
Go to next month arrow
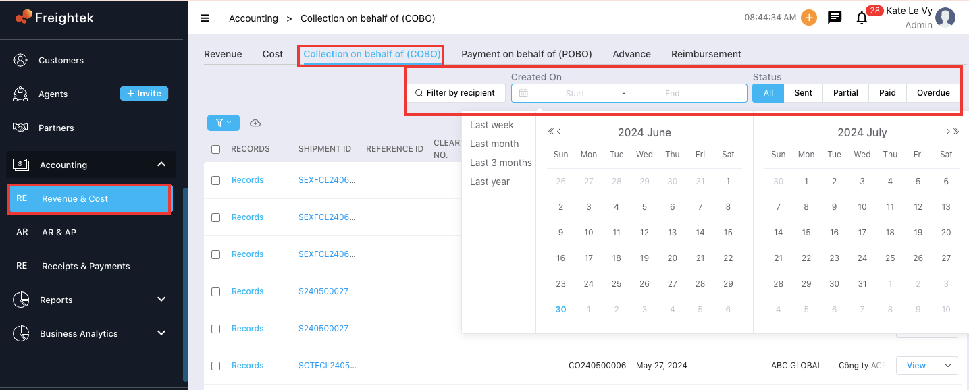pos(948,132)
